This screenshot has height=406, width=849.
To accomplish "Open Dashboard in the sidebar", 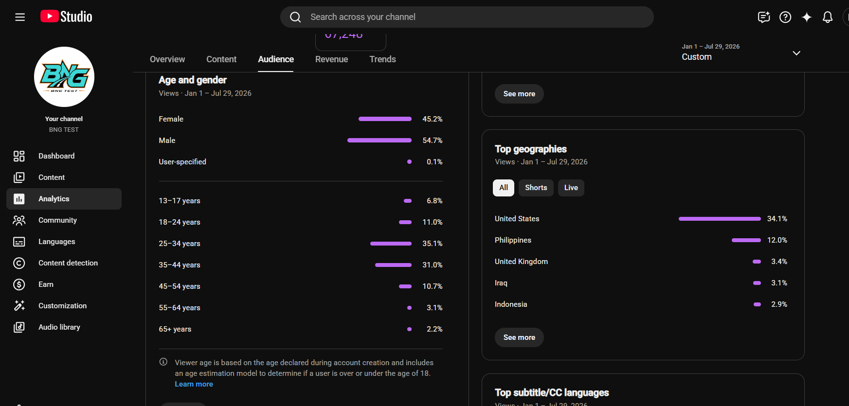I will [x=64, y=156].
